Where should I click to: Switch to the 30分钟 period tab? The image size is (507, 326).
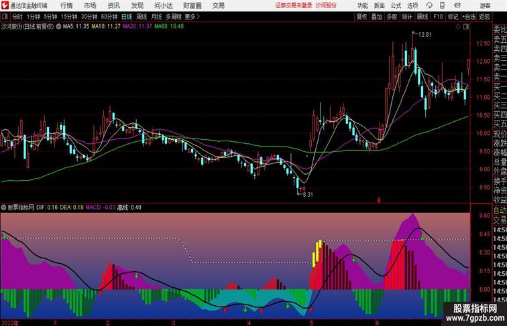tap(89, 17)
